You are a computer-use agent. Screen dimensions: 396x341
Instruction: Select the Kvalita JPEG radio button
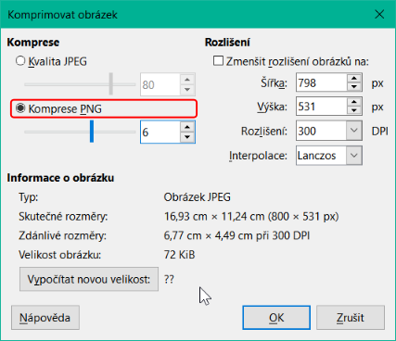click(x=20, y=61)
